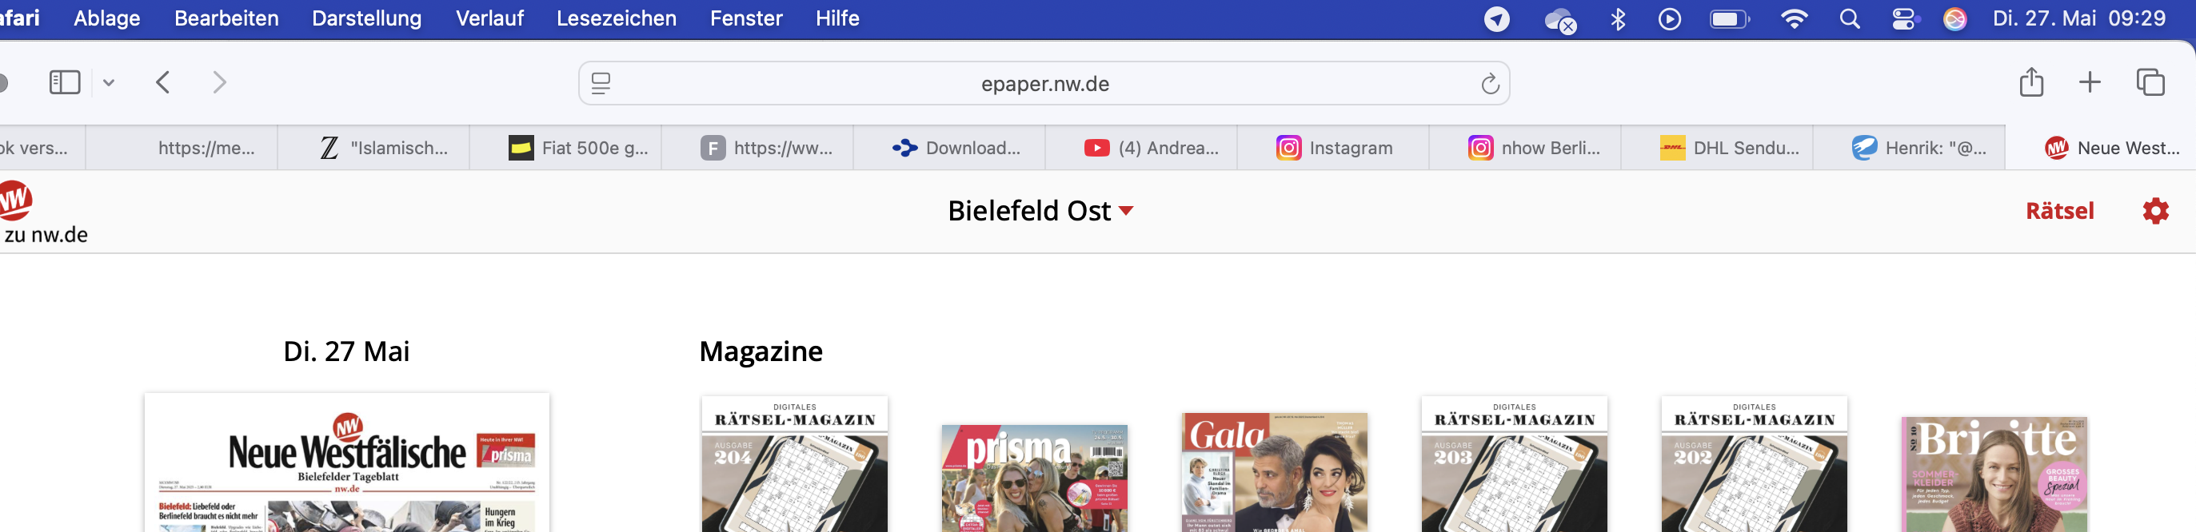Add a new tab with the plus icon
The height and width of the screenshot is (532, 2196).
click(2090, 82)
